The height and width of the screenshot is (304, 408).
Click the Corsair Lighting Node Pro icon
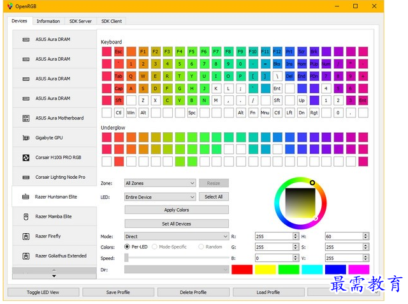click(25, 178)
